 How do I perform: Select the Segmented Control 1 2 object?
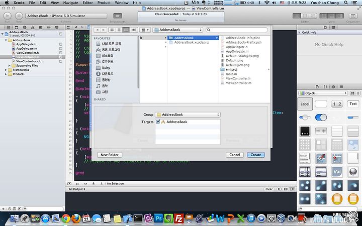click(x=337, y=104)
